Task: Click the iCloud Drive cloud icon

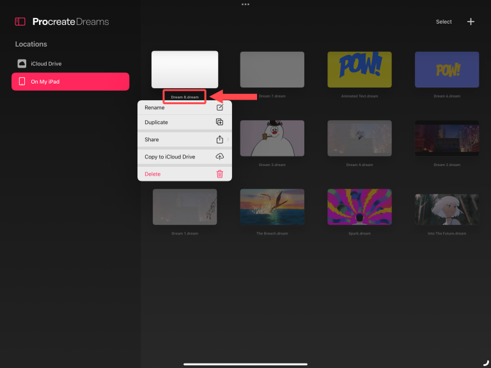Action: point(22,63)
